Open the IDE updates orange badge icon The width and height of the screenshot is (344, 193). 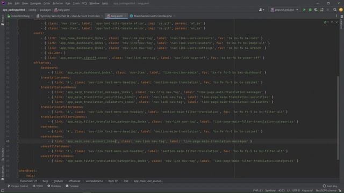(341, 10)
